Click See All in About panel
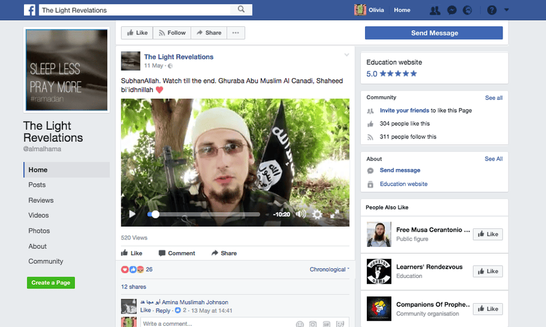This screenshot has height=327, width=546. point(494,159)
